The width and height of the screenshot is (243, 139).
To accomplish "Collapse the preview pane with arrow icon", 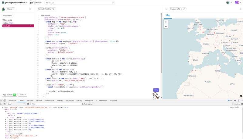I will [166, 9].
